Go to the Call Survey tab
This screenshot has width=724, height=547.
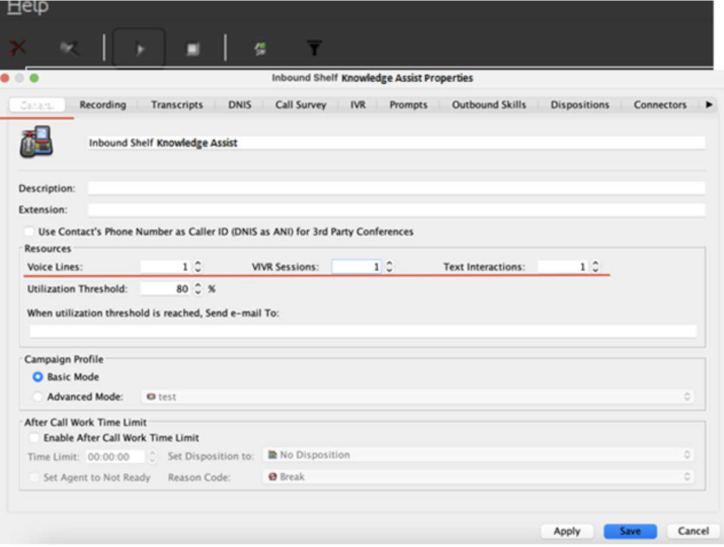coord(300,105)
